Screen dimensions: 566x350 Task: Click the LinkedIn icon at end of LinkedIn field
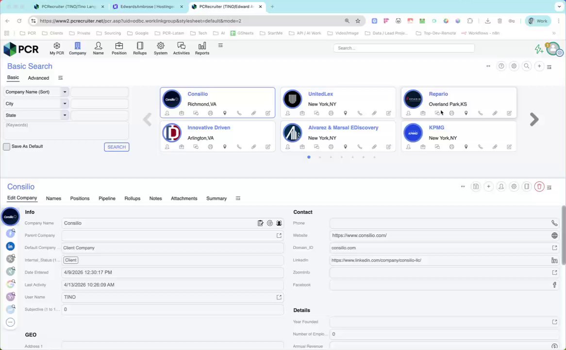click(x=554, y=261)
